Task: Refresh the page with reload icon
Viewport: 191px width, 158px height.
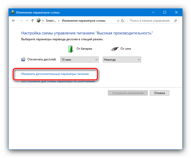Action: click(x=122, y=21)
